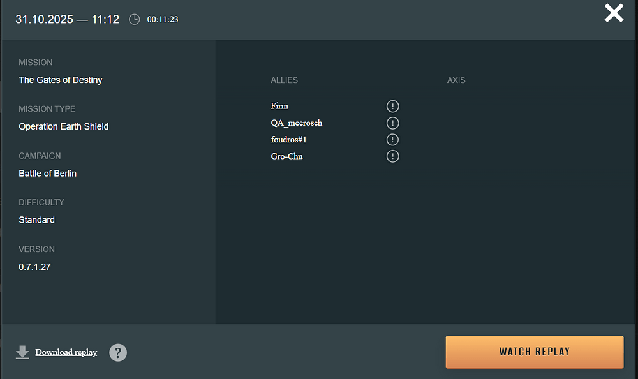Screen dimensions: 638x379
Task: Select player name Firm
Action: pos(279,106)
